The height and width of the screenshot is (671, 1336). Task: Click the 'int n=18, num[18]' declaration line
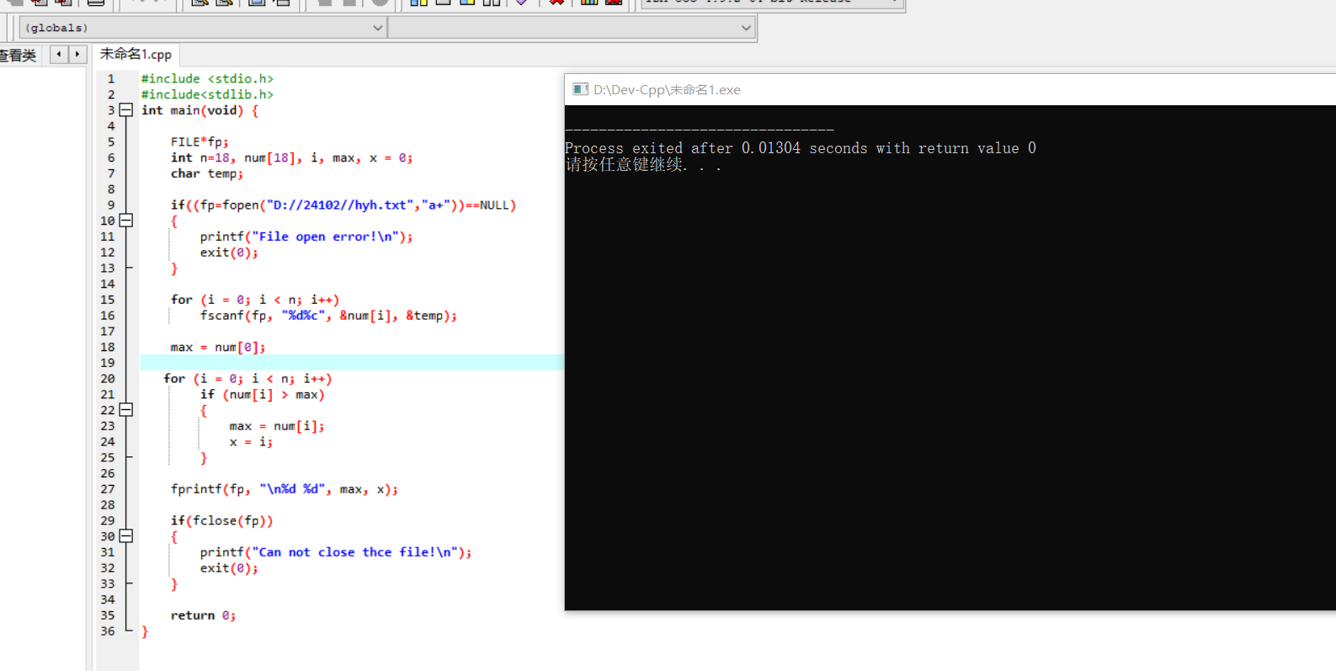pyautogui.click(x=291, y=157)
